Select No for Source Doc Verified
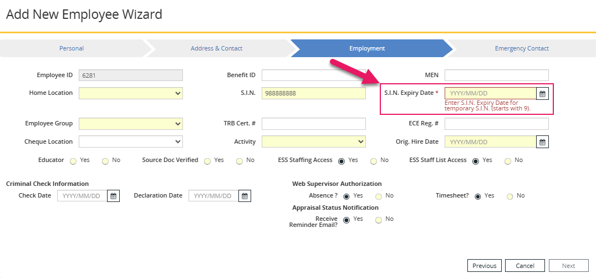 [x=240, y=161]
